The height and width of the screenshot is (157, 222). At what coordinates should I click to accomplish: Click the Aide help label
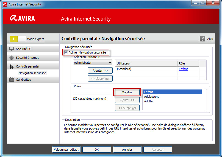210,39
